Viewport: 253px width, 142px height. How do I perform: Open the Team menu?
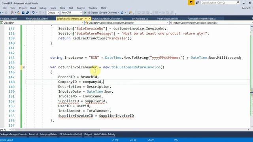point(53,8)
